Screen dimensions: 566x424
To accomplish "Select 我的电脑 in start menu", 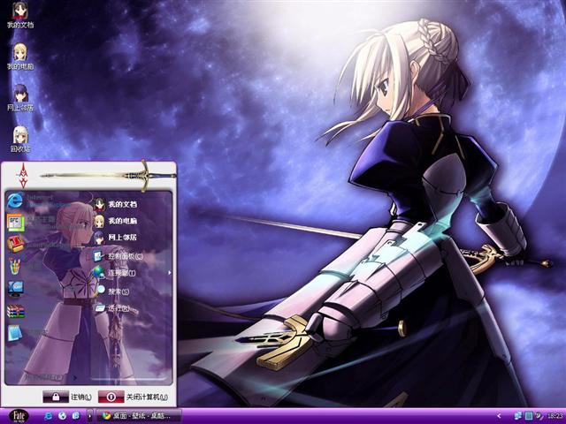I will (x=116, y=221).
